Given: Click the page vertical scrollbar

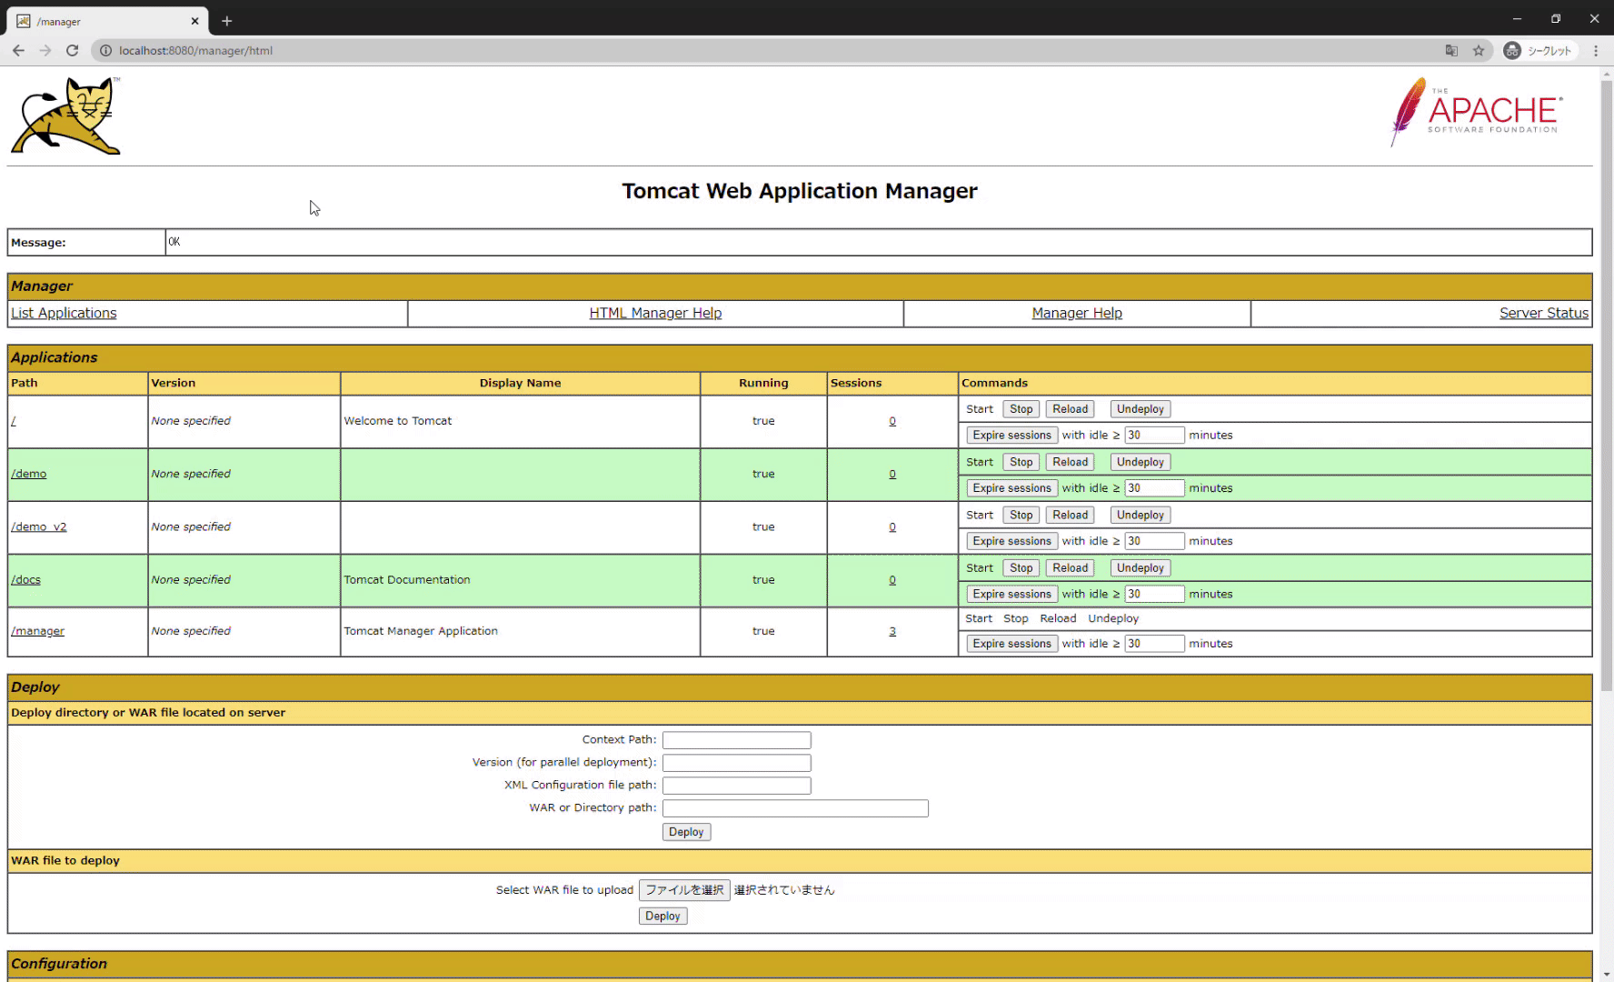Looking at the screenshot, I should pos(1606,382).
